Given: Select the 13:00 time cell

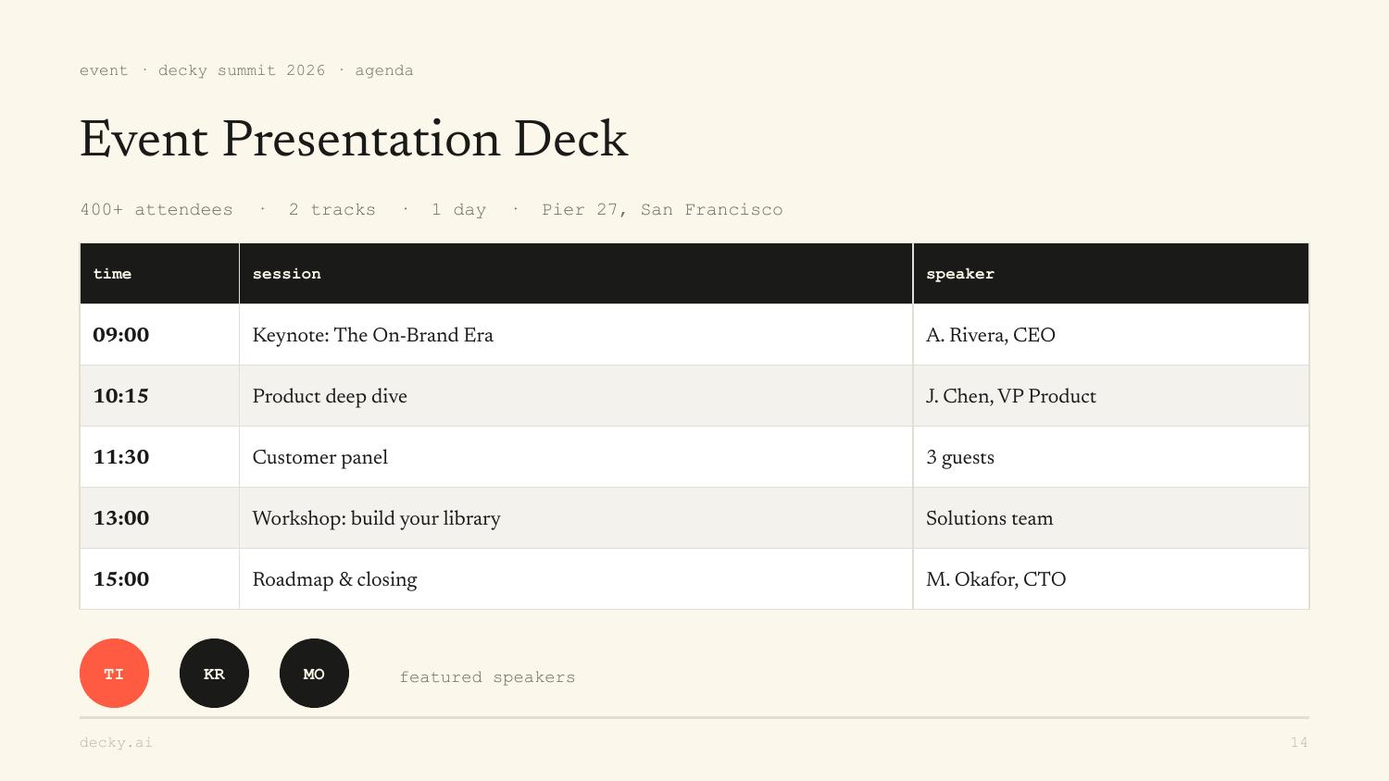Looking at the screenshot, I should (159, 518).
